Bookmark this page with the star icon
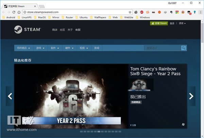This screenshot has width=204, height=138. [x=130, y=12]
